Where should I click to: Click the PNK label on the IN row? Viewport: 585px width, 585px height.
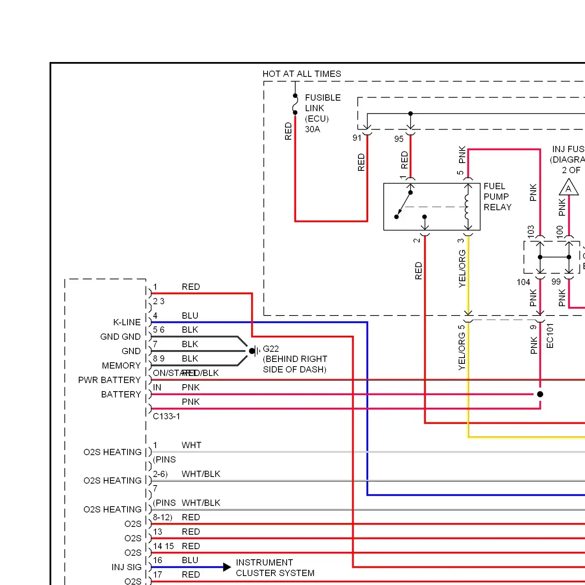click(191, 387)
